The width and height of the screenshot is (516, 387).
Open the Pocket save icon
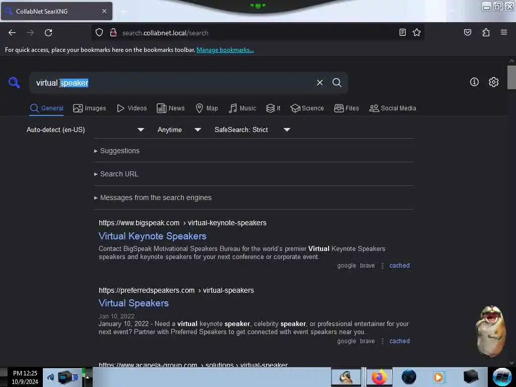(x=467, y=32)
